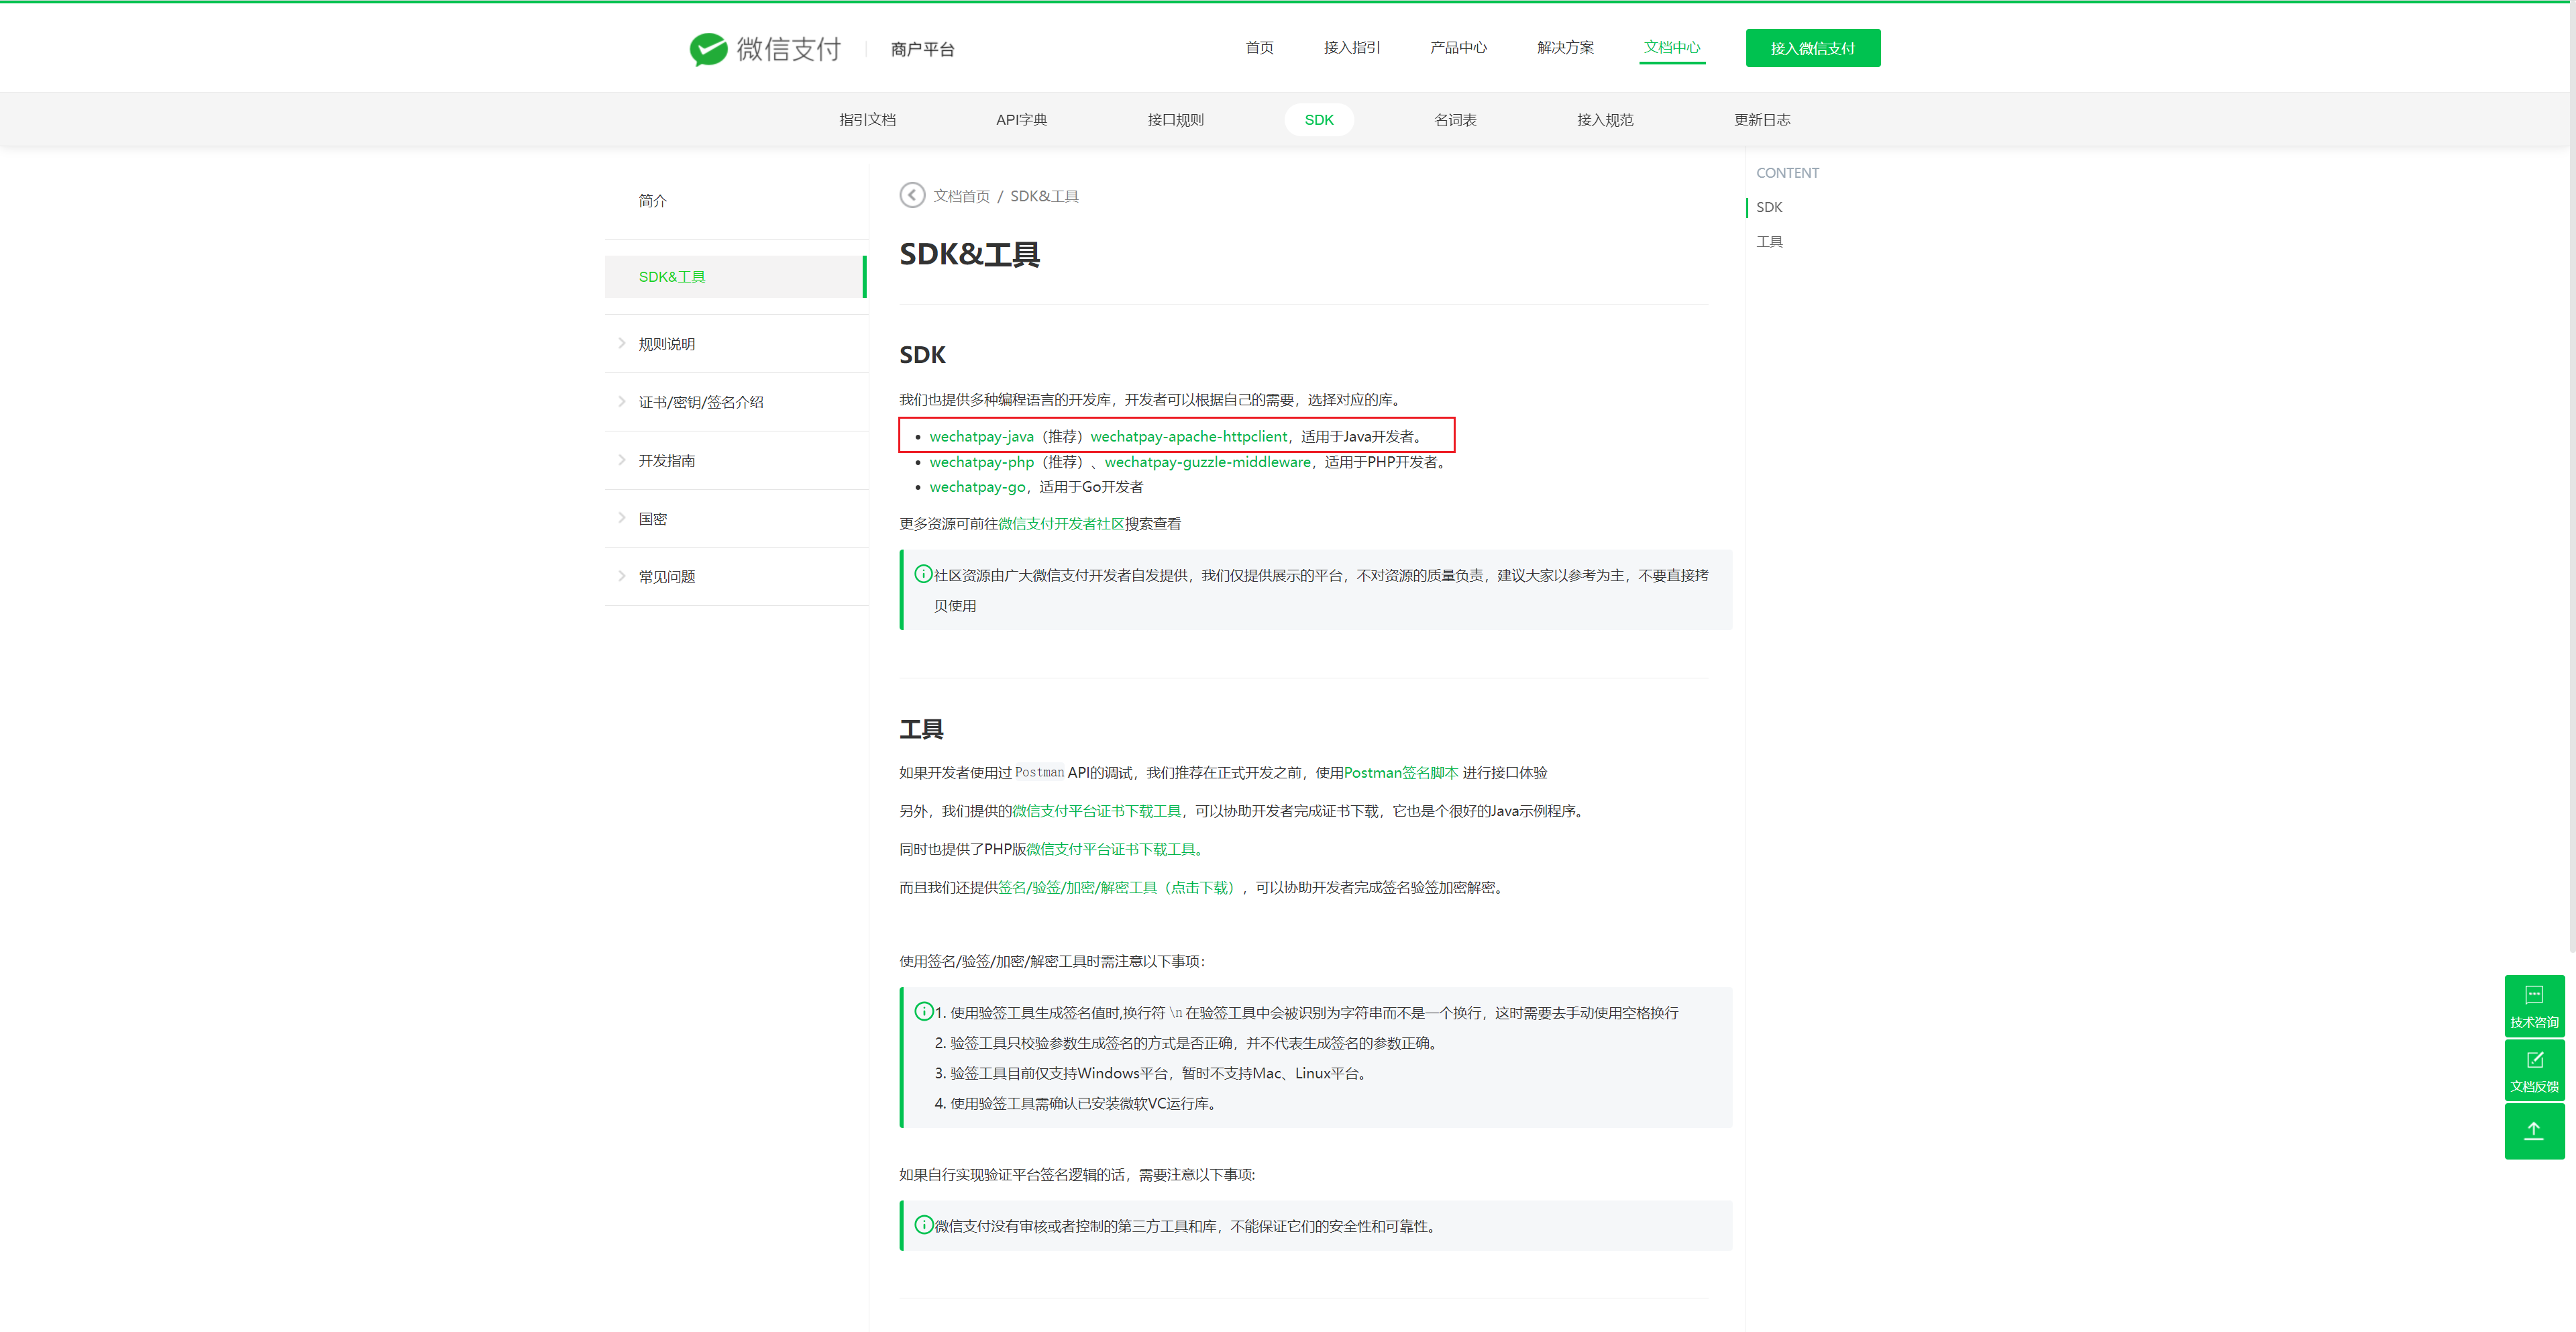This screenshot has height=1332, width=2576.
Task: Click the 接入微信支付 green button
Action: [1812, 48]
